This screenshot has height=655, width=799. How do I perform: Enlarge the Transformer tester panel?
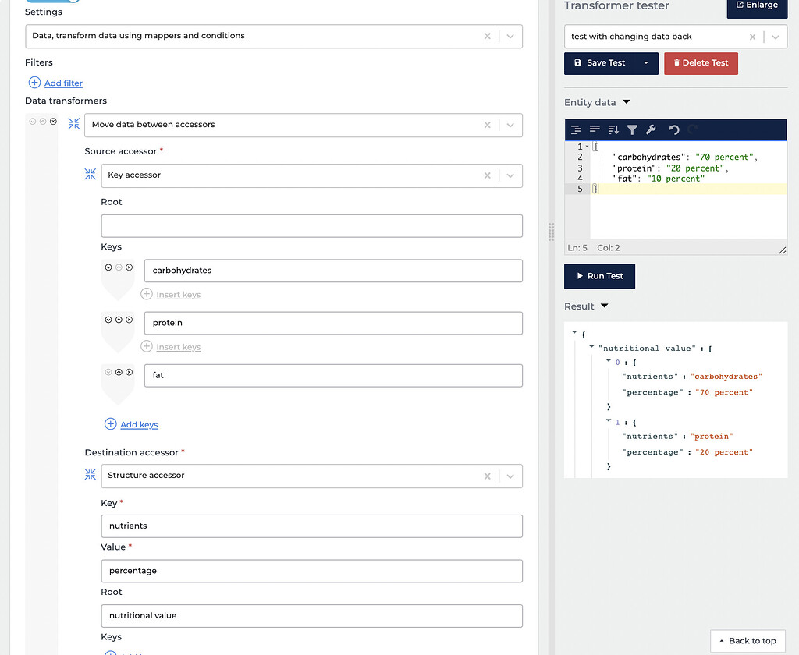(757, 6)
